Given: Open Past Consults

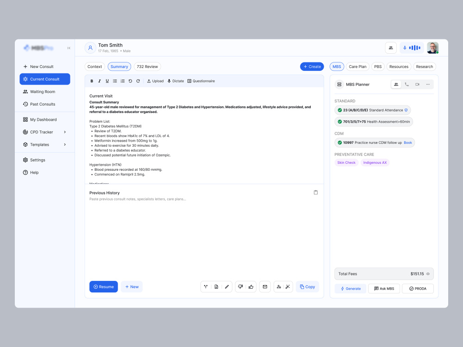Looking at the screenshot, I should pos(44,104).
